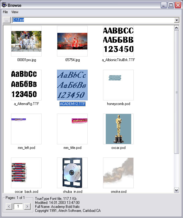Go to the previous page with '<'
This screenshot has width=183, height=218.
[x=9, y=206]
